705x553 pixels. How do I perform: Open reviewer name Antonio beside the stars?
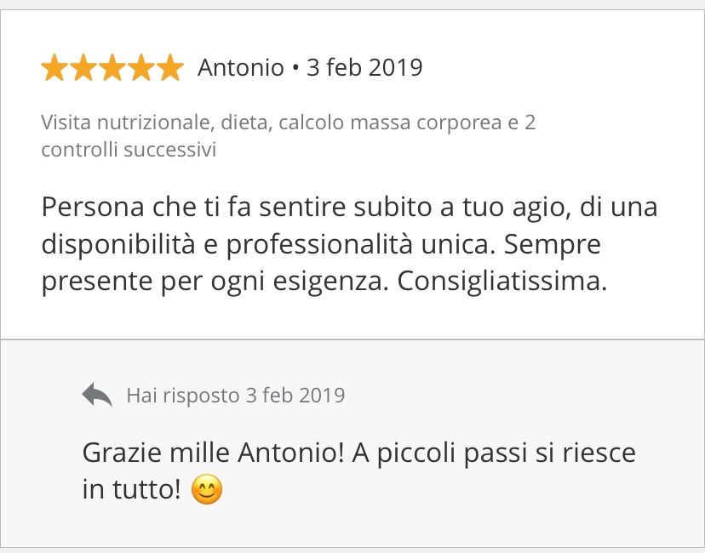[x=241, y=68]
